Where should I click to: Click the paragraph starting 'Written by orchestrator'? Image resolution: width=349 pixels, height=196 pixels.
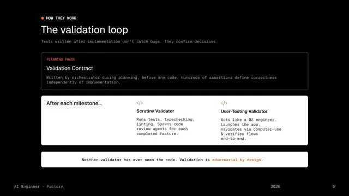161,80
